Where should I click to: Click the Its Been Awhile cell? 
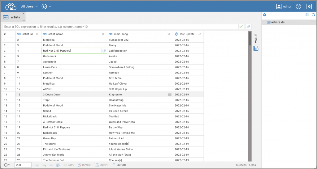tap(140, 111)
